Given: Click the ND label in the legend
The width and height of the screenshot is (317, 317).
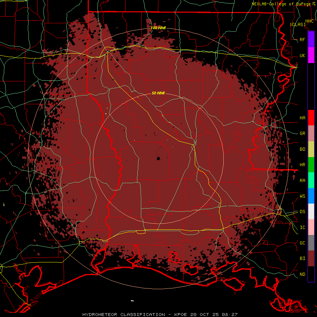Looking at the screenshot, I should point(303,274).
